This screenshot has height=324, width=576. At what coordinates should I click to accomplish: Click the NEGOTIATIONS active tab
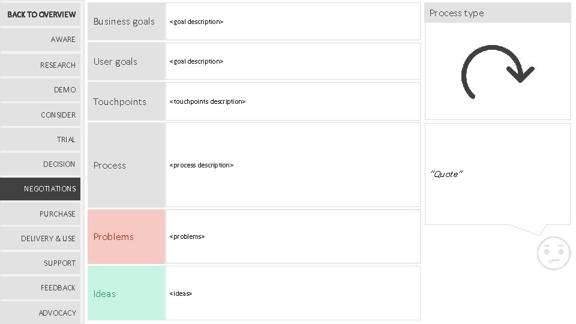[41, 188]
